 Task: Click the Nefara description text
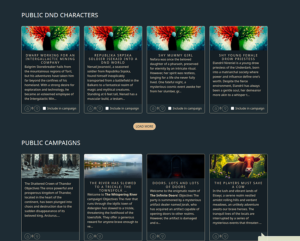coord(175,76)
